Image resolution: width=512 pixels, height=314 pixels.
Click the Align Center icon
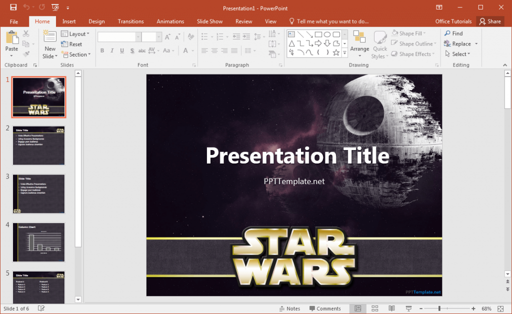coord(213,50)
